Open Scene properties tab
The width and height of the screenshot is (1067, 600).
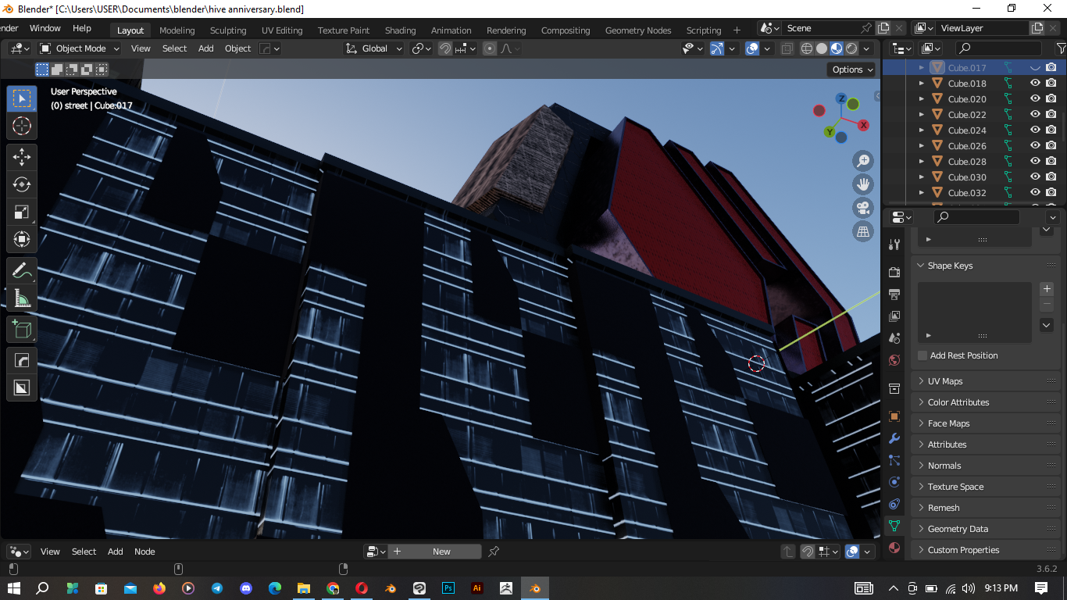tap(894, 338)
